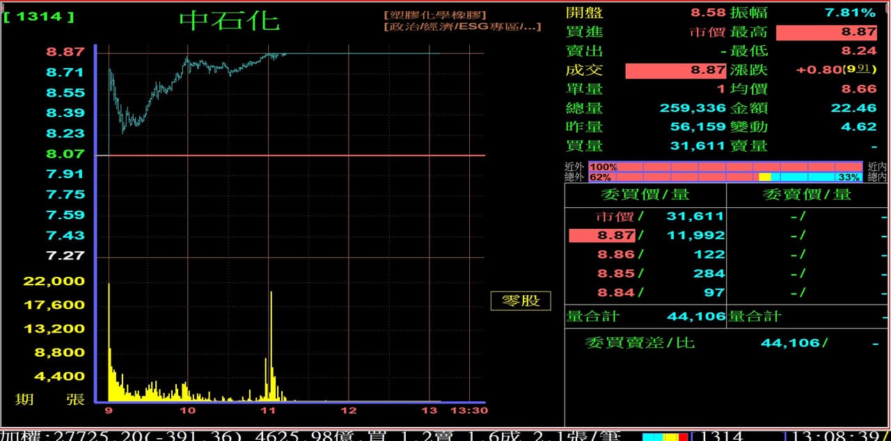The image size is (891, 441).
Task: Click the bid 量合計 total 44,106
Action: coord(696,316)
